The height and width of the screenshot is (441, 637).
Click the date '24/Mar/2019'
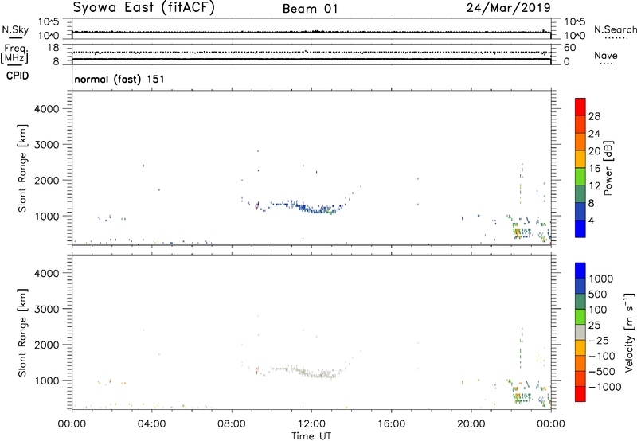coord(509,8)
